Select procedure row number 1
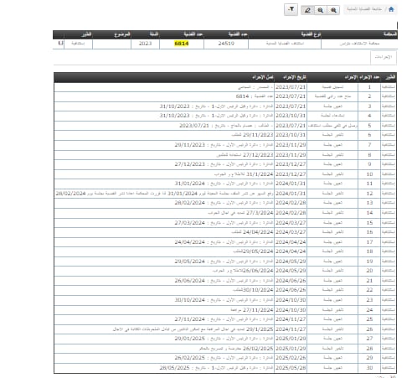Screen dimensions: 412x378 (225, 87)
